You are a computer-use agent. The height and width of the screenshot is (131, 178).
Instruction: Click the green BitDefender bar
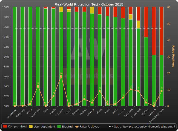point(15,55)
